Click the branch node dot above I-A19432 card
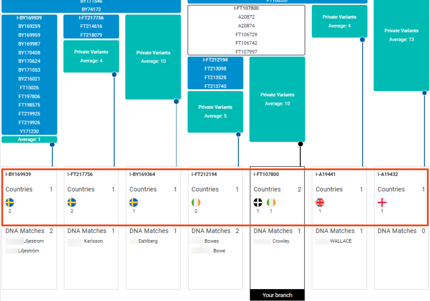This screenshot has width=430, height=301. click(425, 93)
